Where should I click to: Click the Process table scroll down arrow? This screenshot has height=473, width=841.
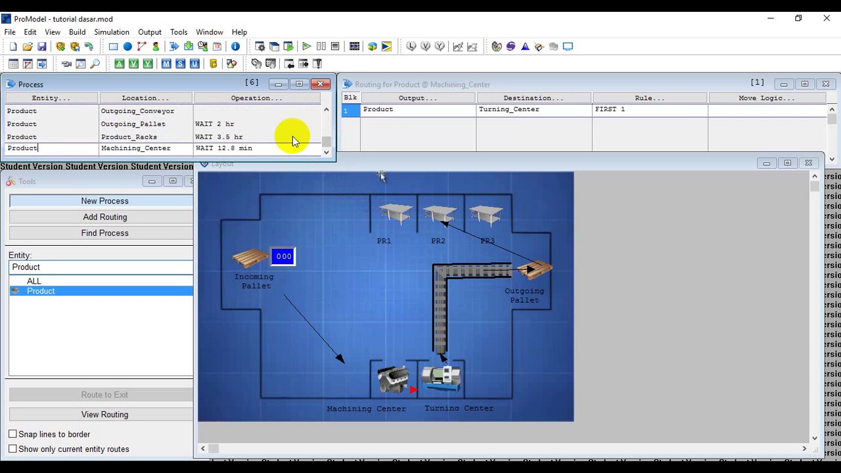327,152
